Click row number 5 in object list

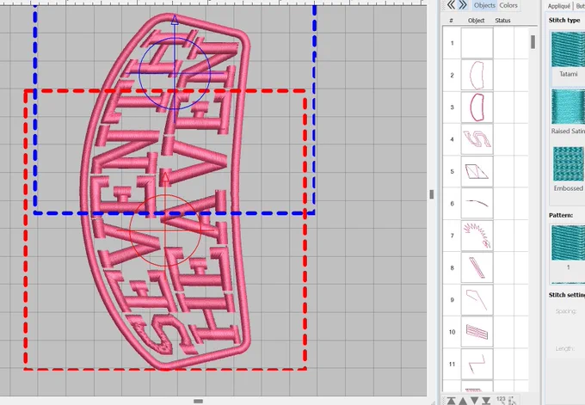453,172
